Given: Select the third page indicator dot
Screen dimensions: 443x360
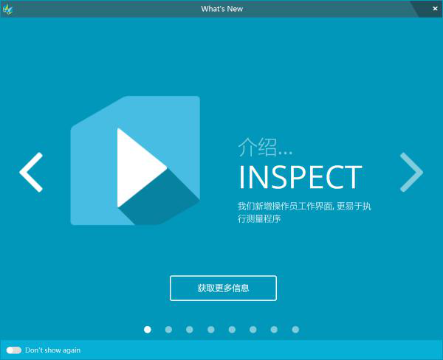Looking at the screenshot, I should [x=190, y=330].
